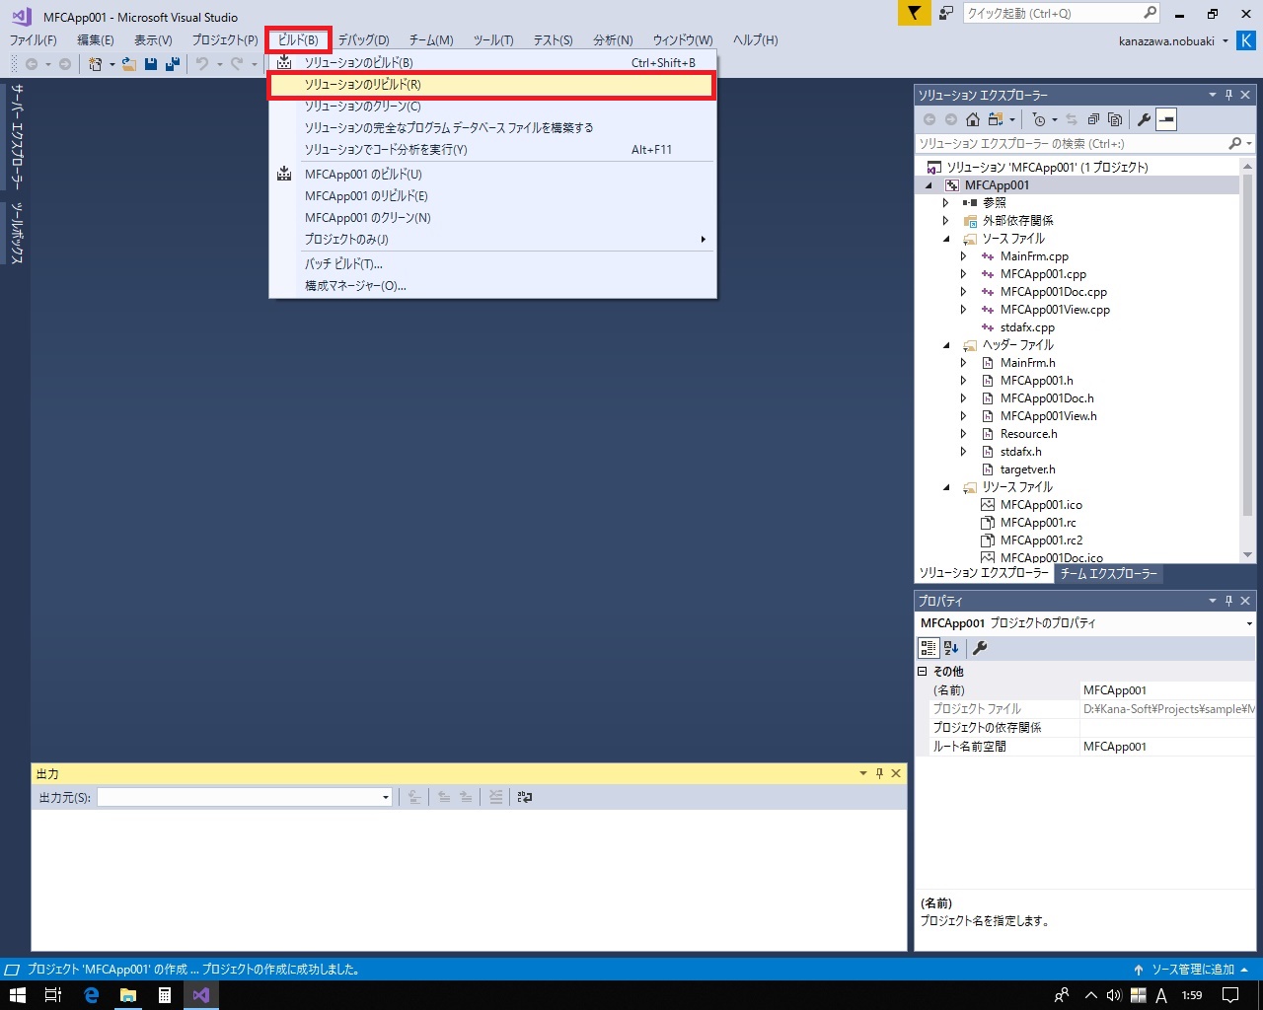Select バッチ ビルド menu item
Viewport: 1263px width, 1010px height.
491,263
